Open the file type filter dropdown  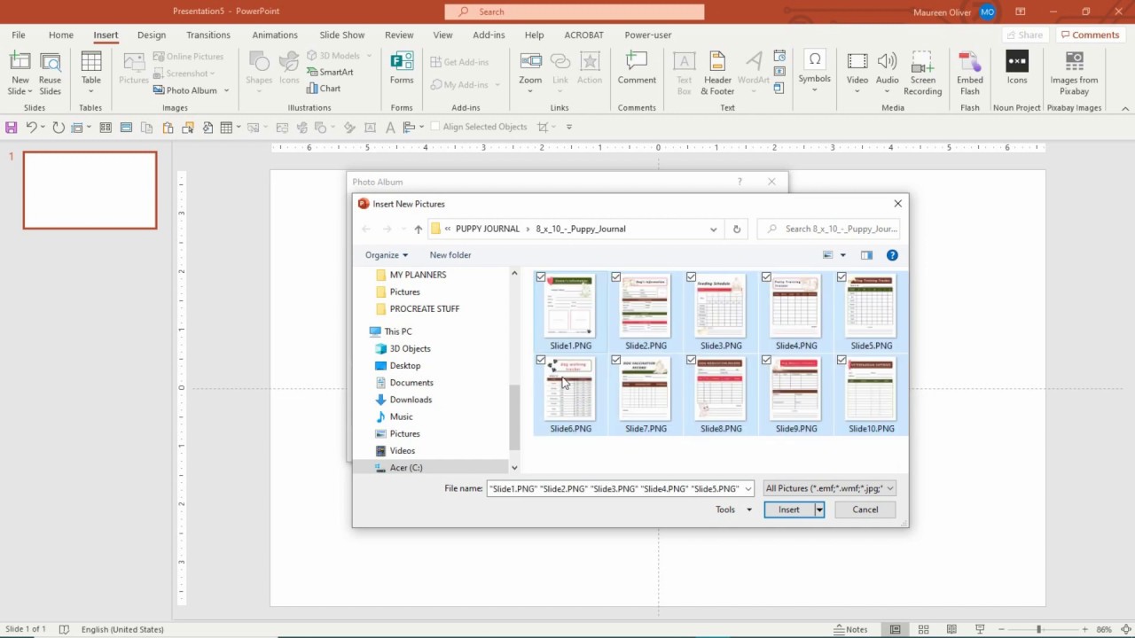(830, 488)
